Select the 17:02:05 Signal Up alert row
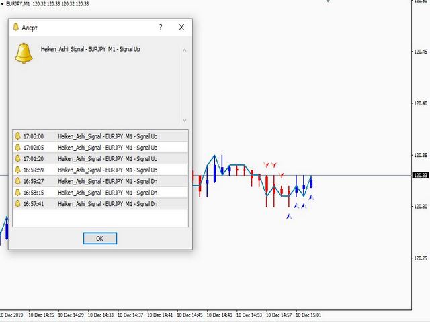Image resolution: width=430 pixels, height=322 pixels. (x=100, y=148)
